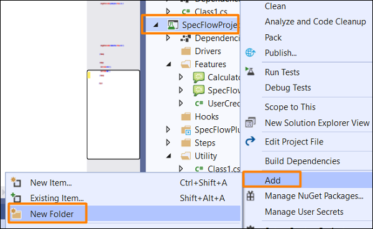Click the Calculator feature file icon
Image resolution: width=373 pixels, height=229 pixels.
click(x=199, y=77)
